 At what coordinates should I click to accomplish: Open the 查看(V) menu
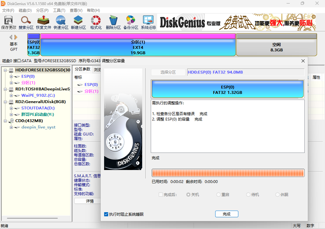[x=76, y=10]
